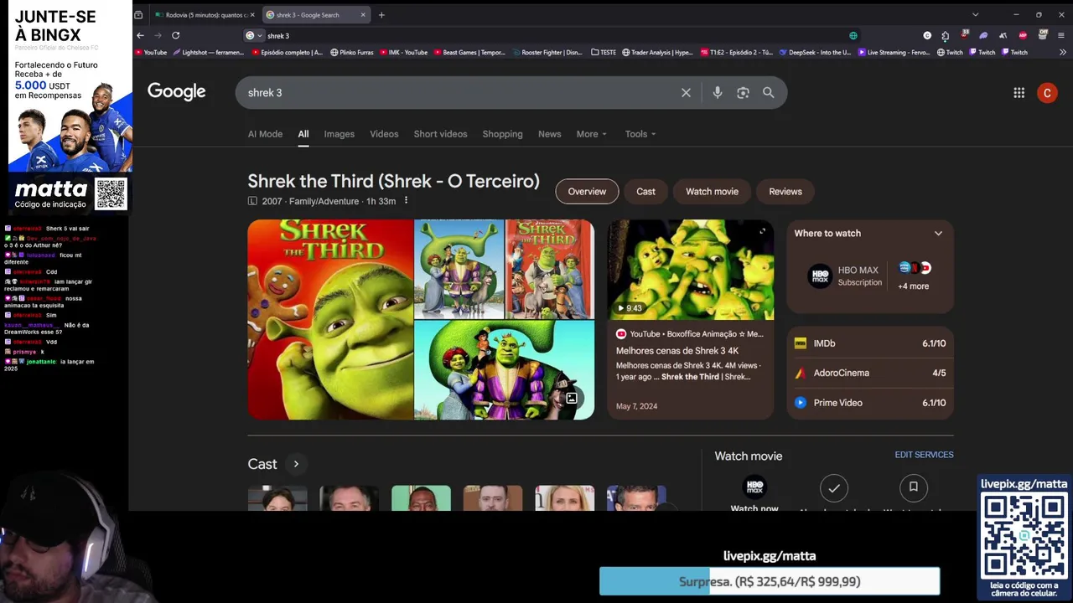Image resolution: width=1073 pixels, height=603 pixels.
Task: Start voice search using the microphone icon
Action: [x=717, y=93]
